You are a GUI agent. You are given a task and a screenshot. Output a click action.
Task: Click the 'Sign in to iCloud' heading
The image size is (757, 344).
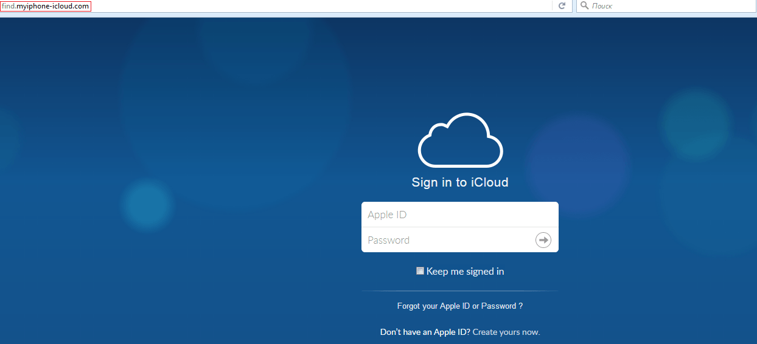[x=459, y=182]
